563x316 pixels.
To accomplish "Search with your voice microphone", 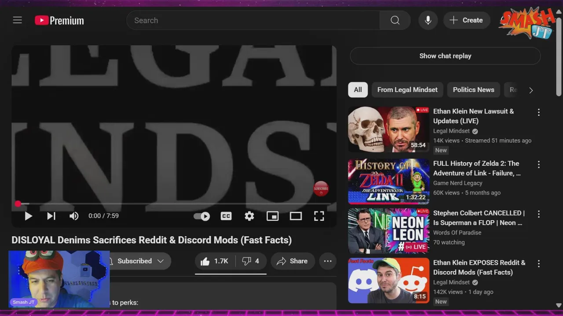I will pyautogui.click(x=428, y=20).
